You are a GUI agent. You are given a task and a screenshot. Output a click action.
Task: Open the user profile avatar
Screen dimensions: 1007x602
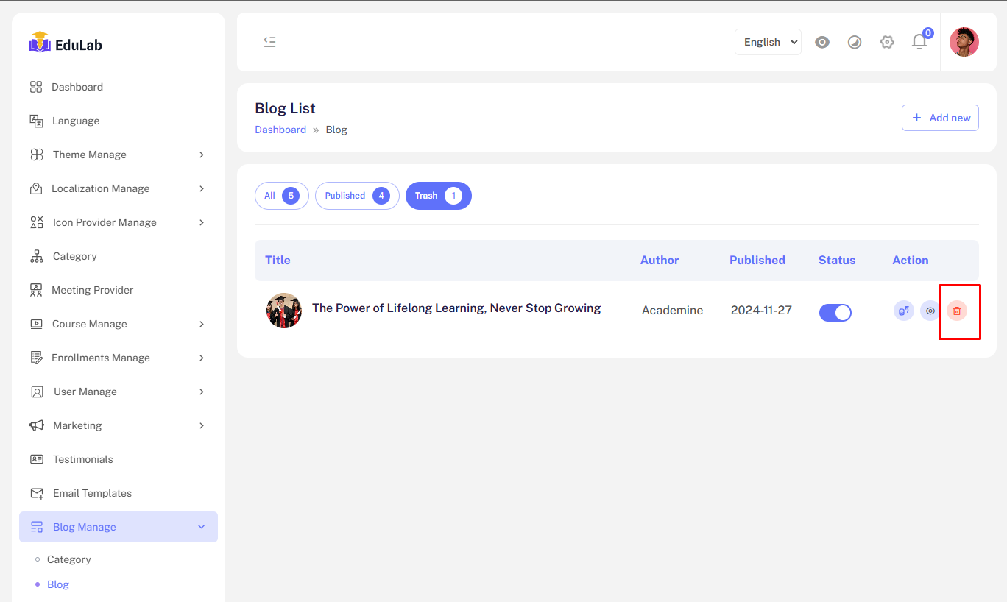964,42
